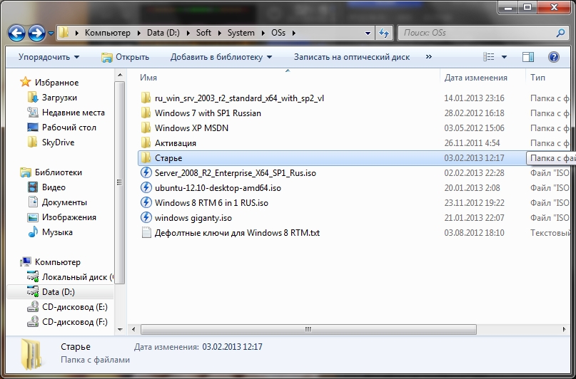Toggle the preview pane icon
The height and width of the screenshot is (379, 576).
click(x=528, y=57)
